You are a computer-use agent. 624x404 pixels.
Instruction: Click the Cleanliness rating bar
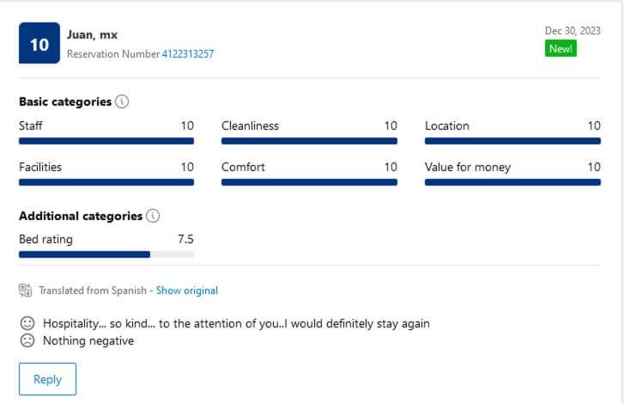[x=309, y=141]
